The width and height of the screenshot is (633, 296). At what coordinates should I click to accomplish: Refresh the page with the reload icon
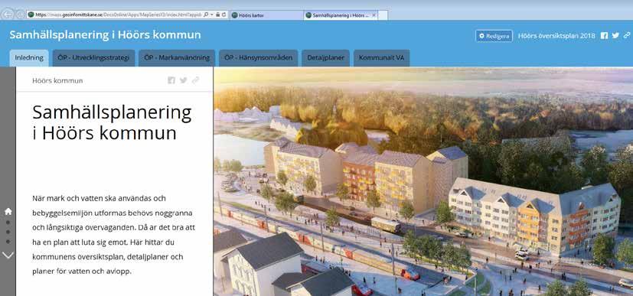coord(224,15)
